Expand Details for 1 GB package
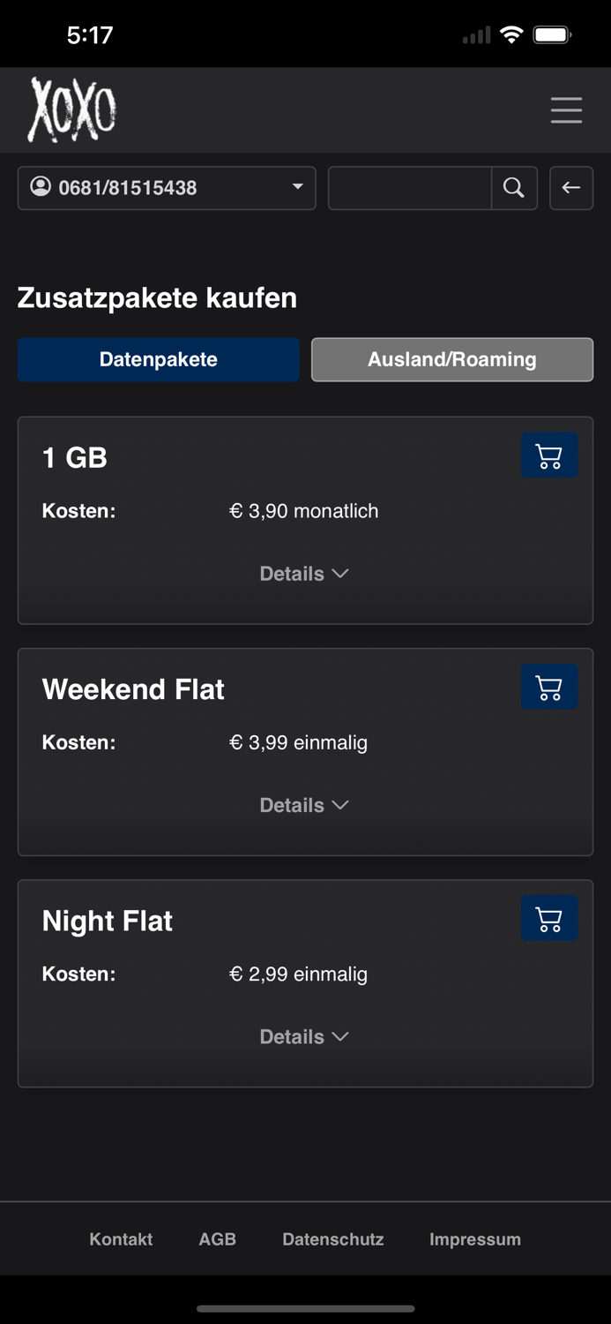Viewport: 611px width, 1324px height. pyautogui.click(x=304, y=574)
